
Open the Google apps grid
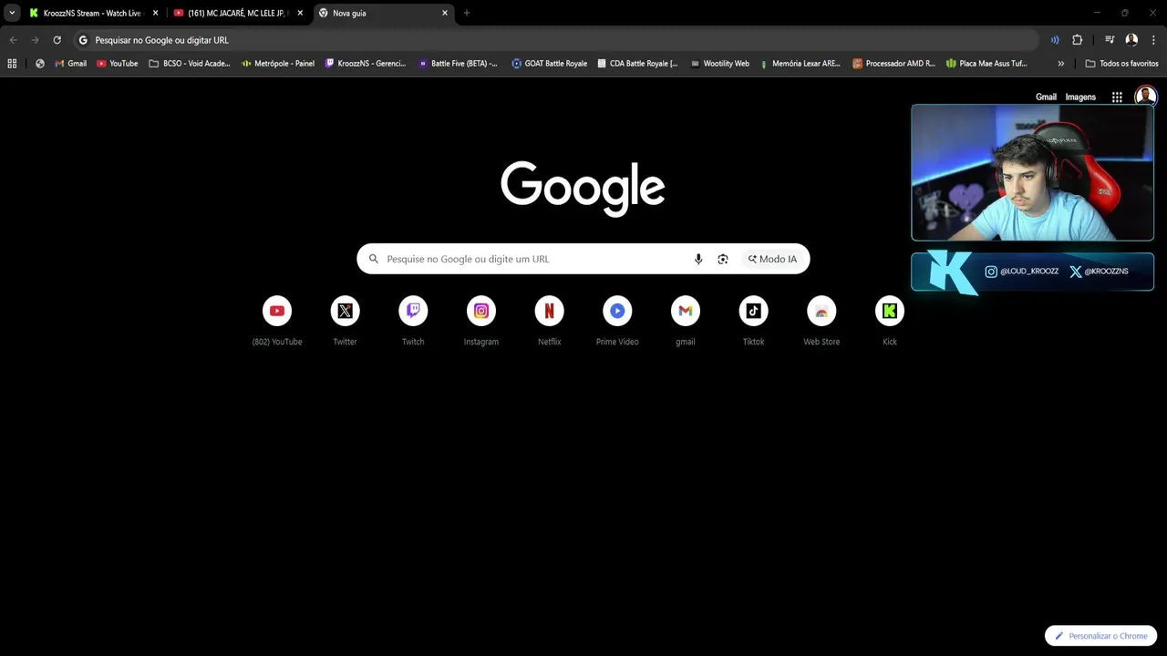click(x=1117, y=97)
